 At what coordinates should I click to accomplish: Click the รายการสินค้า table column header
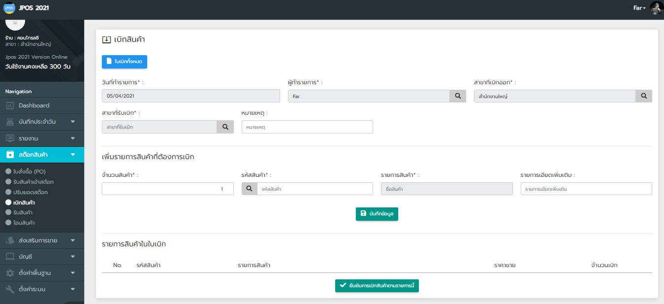254,265
